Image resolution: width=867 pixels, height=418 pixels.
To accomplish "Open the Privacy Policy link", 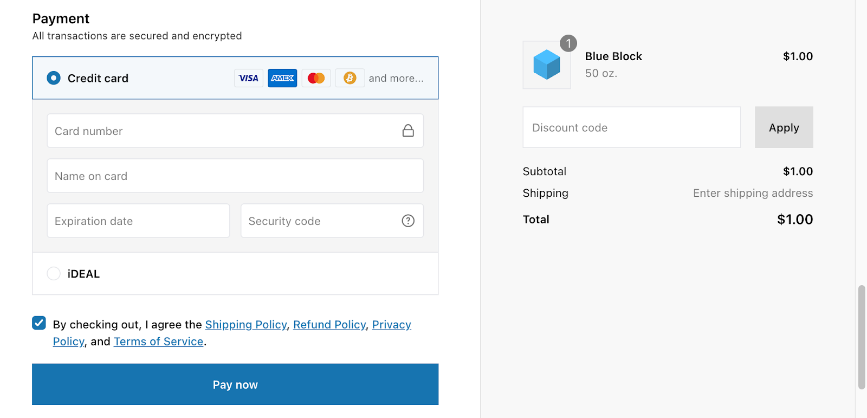I will [391, 324].
